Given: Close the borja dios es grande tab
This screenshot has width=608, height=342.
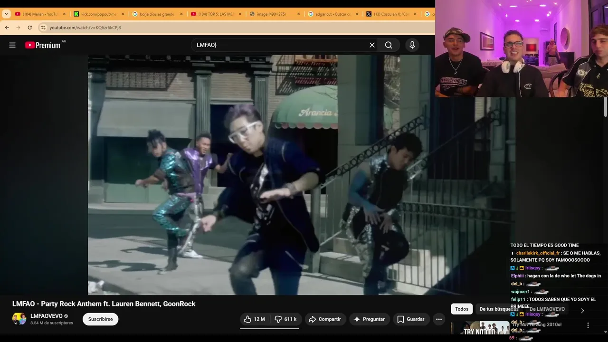Looking at the screenshot, I should point(181,14).
